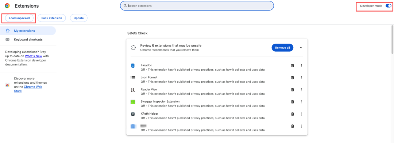Delete Json Format via its trash icon
394x143 pixels.
tap(293, 78)
